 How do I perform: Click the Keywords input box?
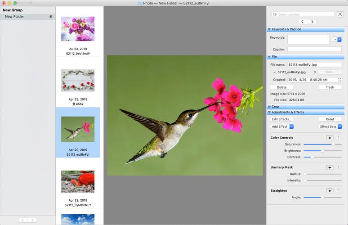[x=308, y=40]
